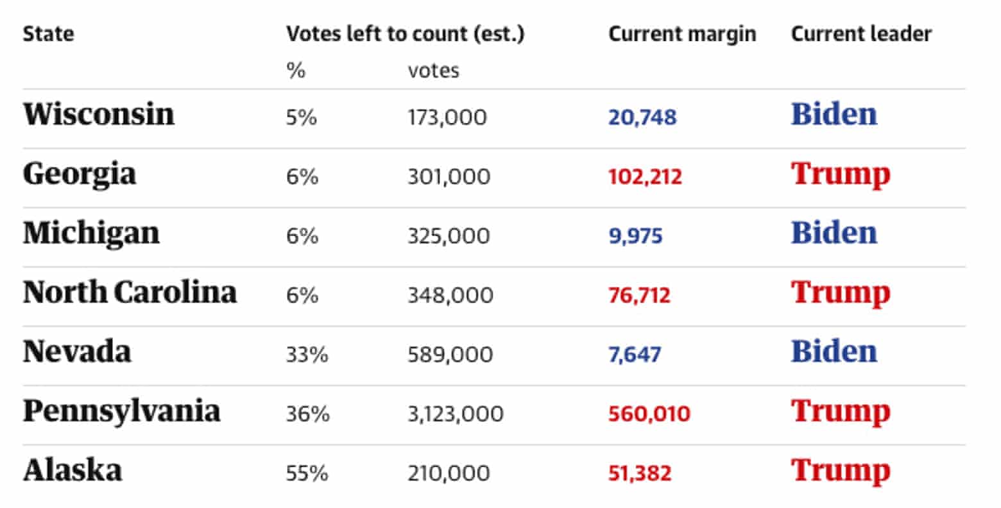
Task: Click Biden in the Nevada row
Action: (x=834, y=352)
